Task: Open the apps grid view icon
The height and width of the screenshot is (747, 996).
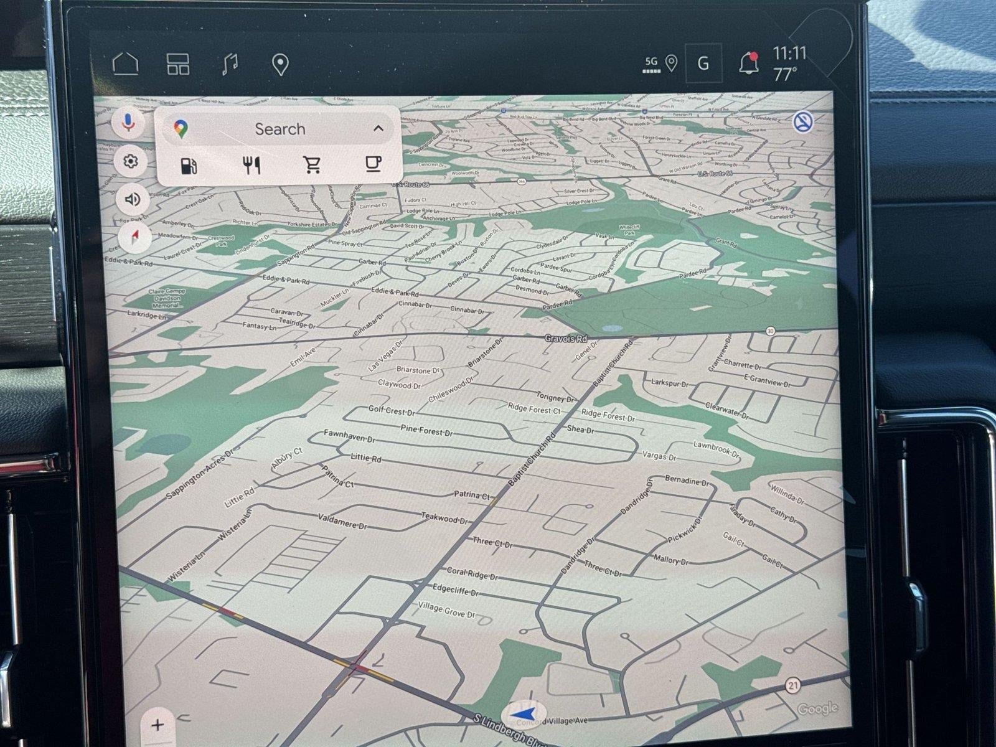Action: click(x=178, y=64)
